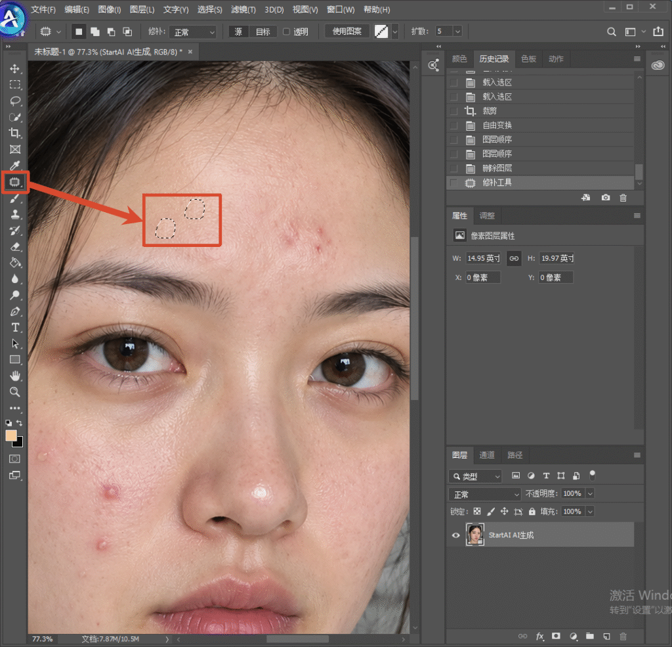Select the Path Selection tool
The width and height of the screenshot is (672, 647).
point(15,344)
